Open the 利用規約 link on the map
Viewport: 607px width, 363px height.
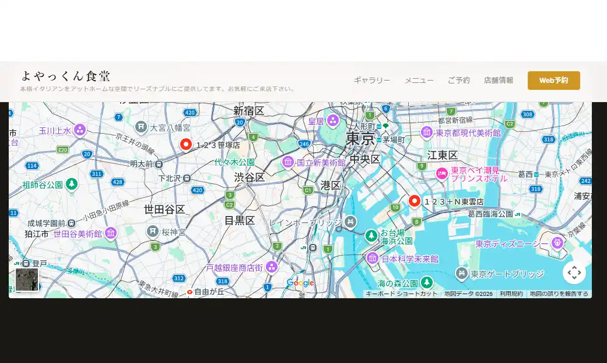(511, 294)
